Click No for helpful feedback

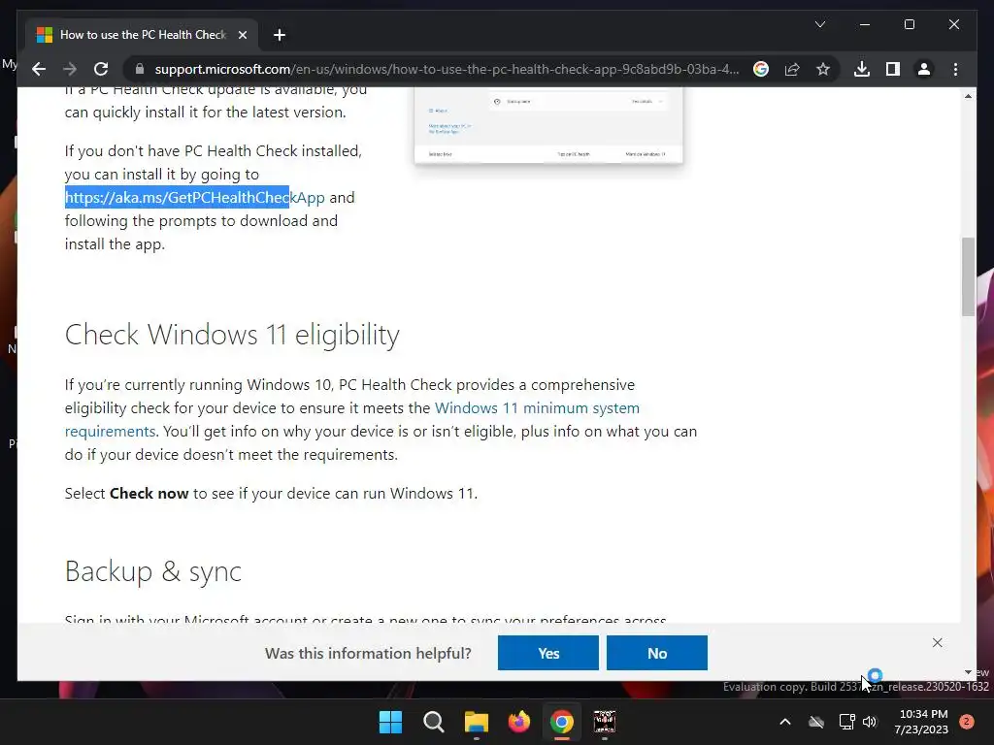click(657, 653)
